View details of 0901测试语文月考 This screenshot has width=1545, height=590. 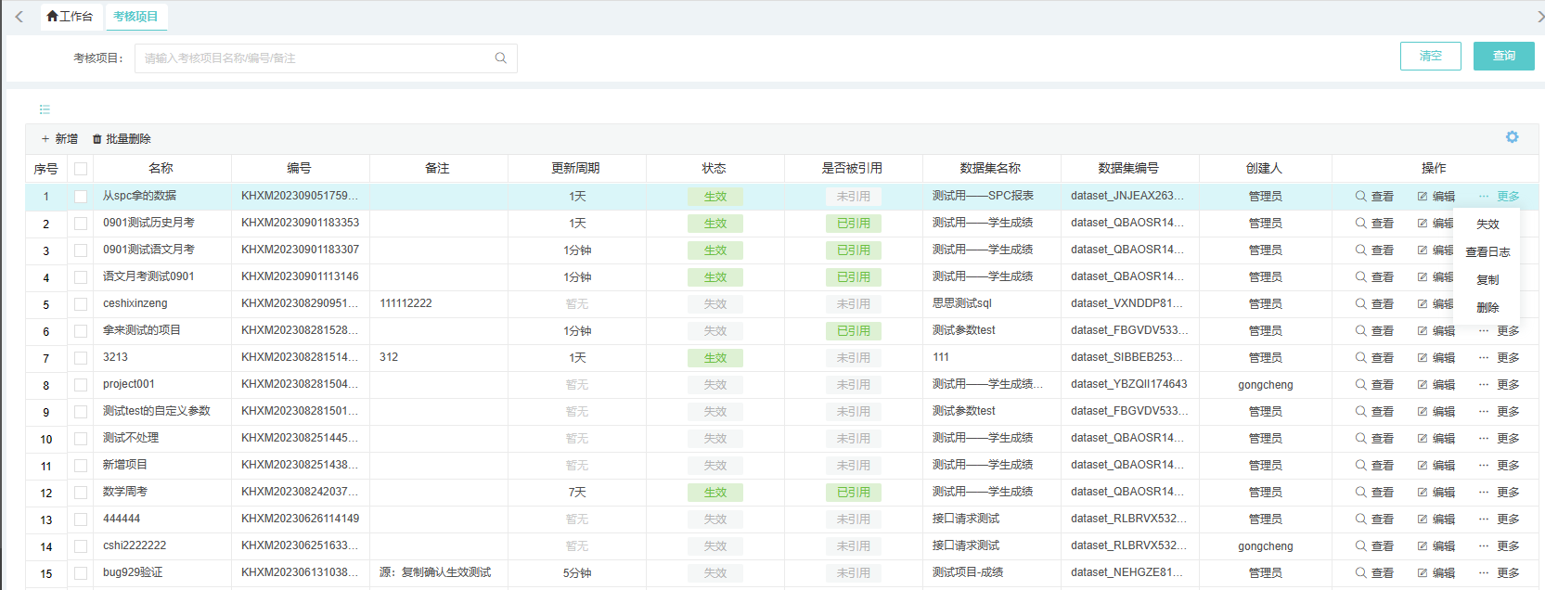tap(1374, 250)
